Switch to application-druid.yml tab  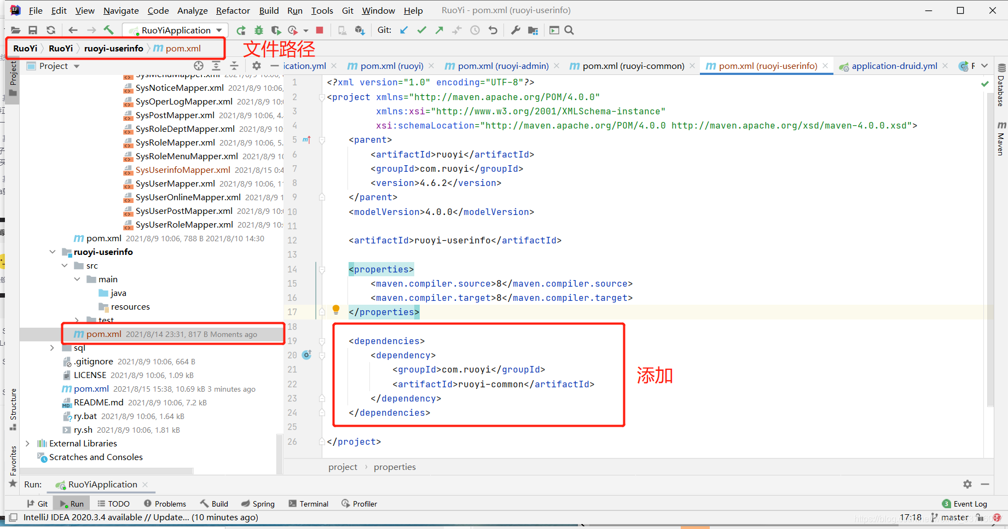point(894,66)
